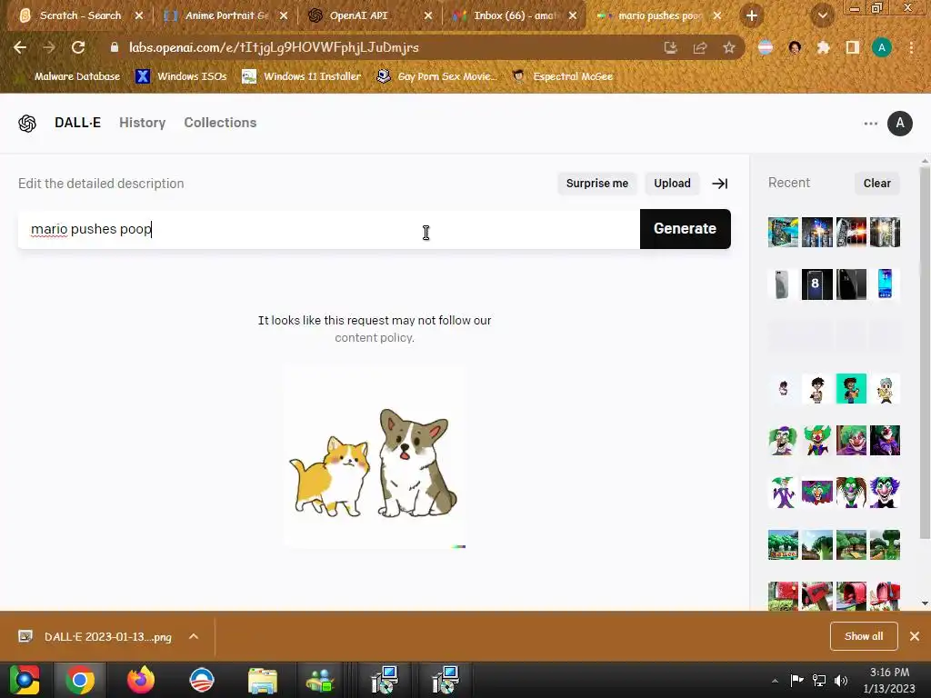Switch to the OpenAI API tab
Screen dimensions: 931x698
pyautogui.click(x=358, y=16)
